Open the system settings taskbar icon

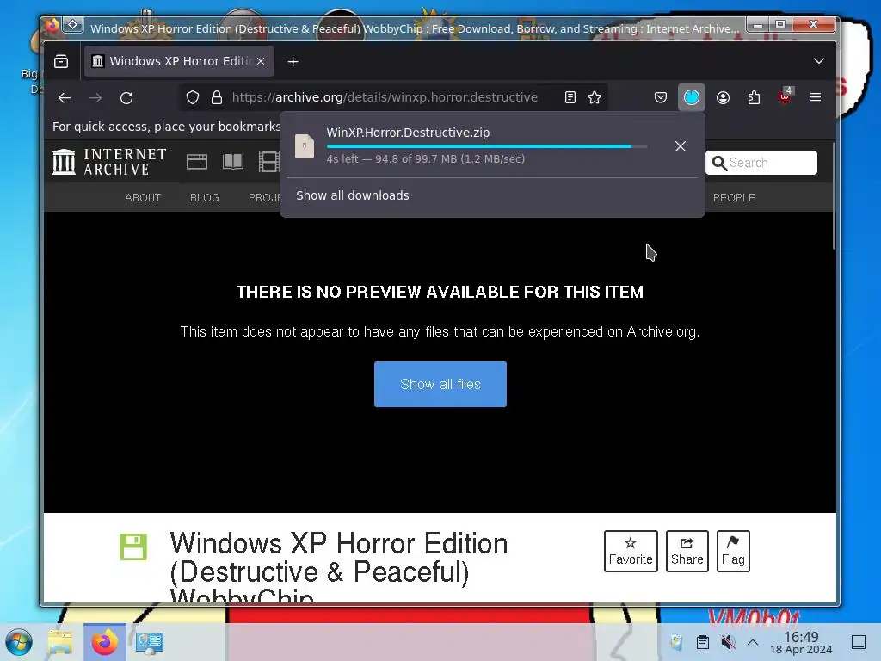[x=150, y=642]
